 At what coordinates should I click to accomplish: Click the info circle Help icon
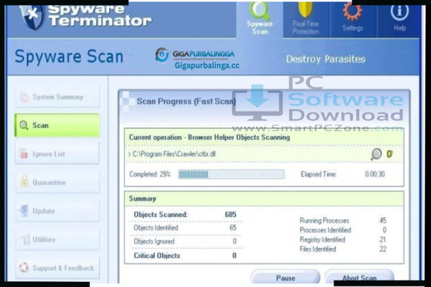[x=399, y=11]
